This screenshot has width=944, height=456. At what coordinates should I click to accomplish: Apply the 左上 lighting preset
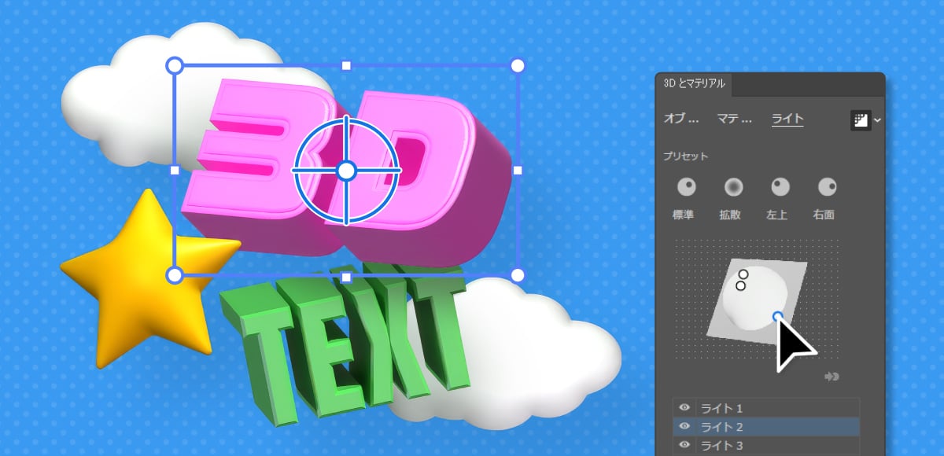(x=780, y=187)
